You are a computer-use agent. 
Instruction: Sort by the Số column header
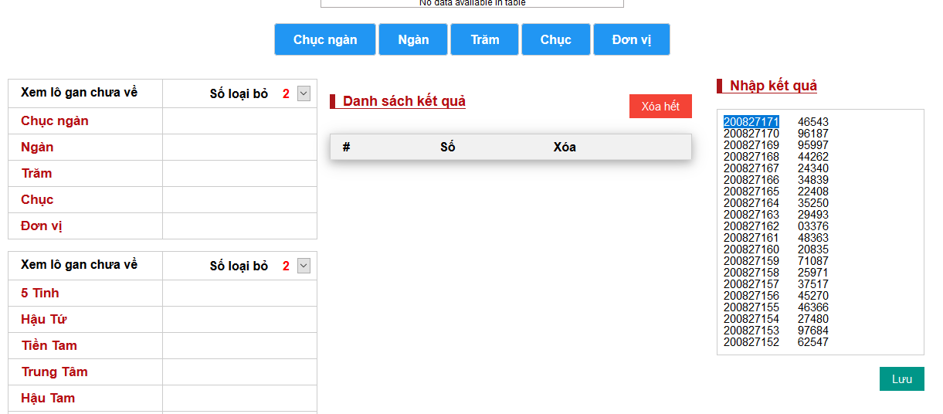coord(448,148)
